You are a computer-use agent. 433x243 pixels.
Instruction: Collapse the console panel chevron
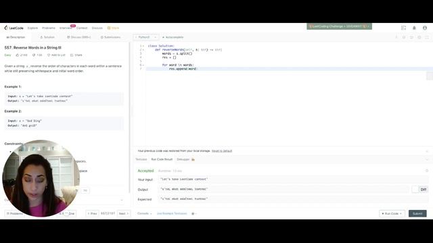click(427, 159)
